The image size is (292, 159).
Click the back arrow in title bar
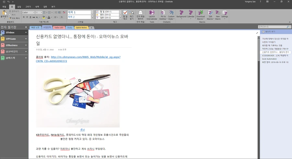[4, 2]
